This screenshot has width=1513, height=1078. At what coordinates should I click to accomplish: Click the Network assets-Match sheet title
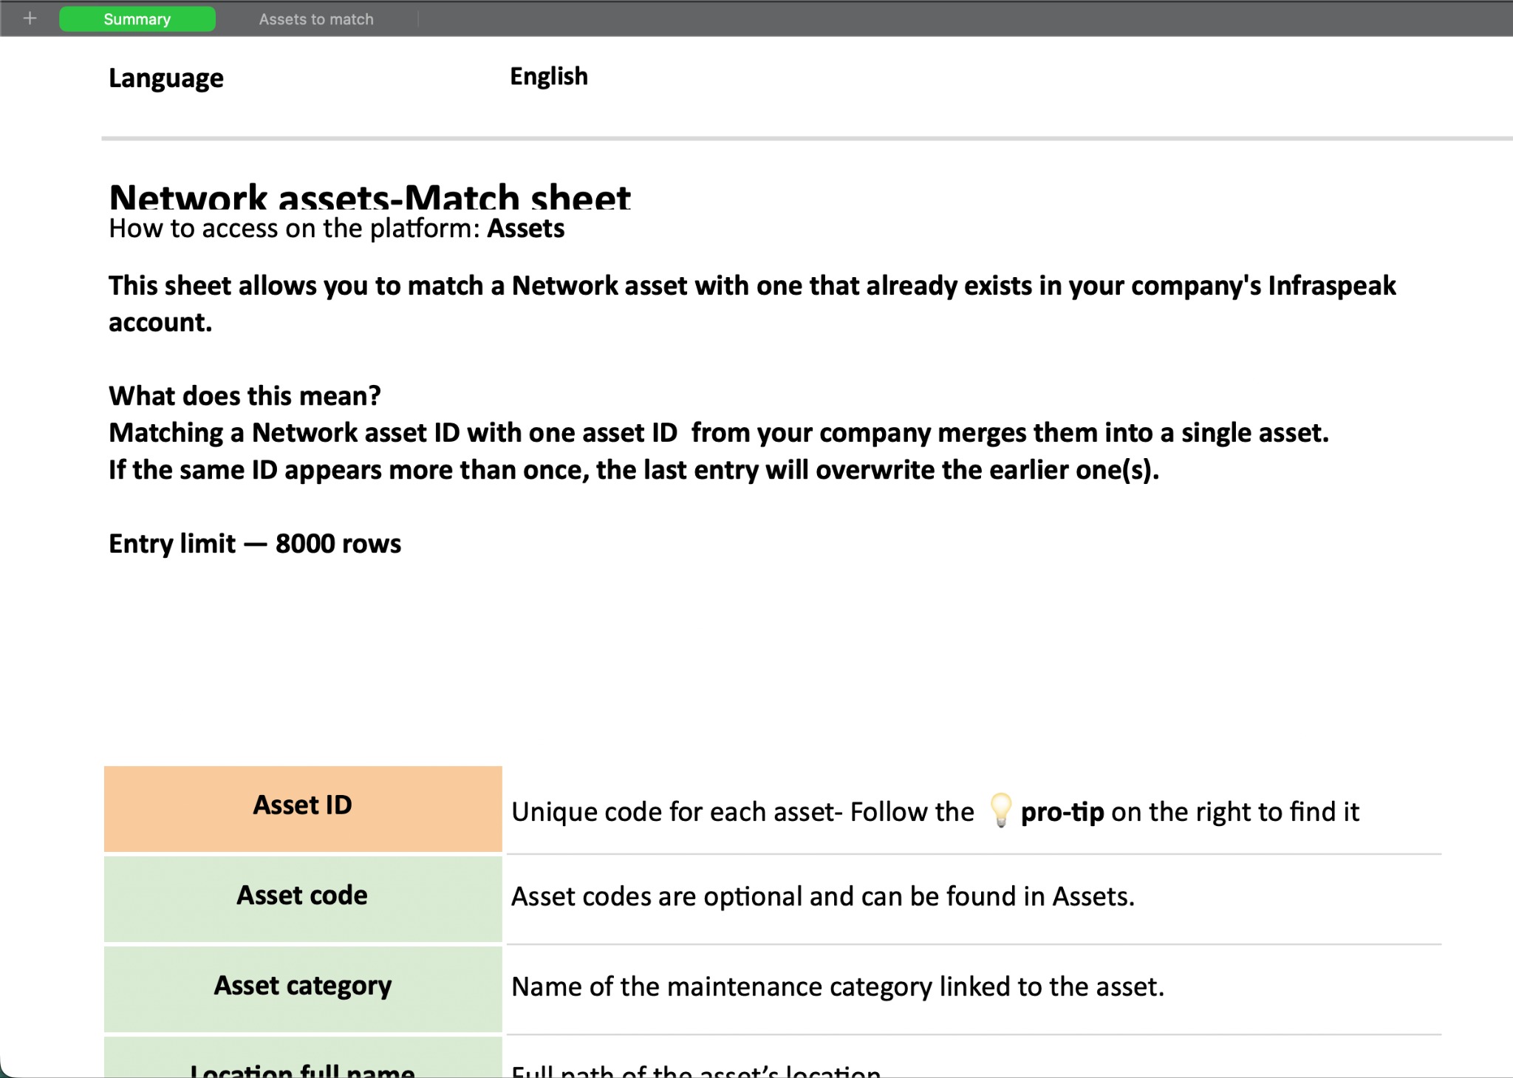(x=369, y=197)
